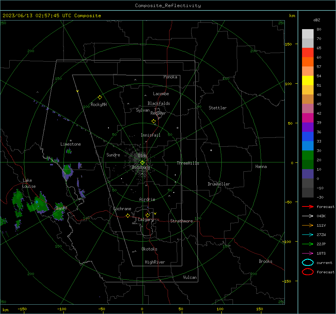Click the Vulcan label
This screenshot has width=336, height=314.
click(190, 277)
